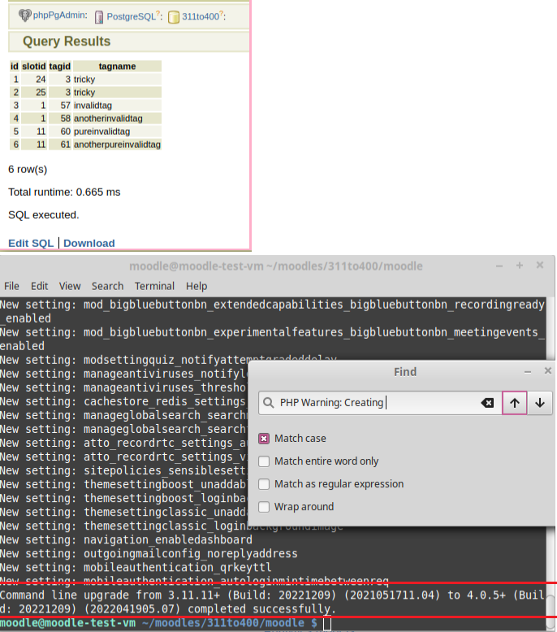Enable the Wrap around option

tap(264, 507)
